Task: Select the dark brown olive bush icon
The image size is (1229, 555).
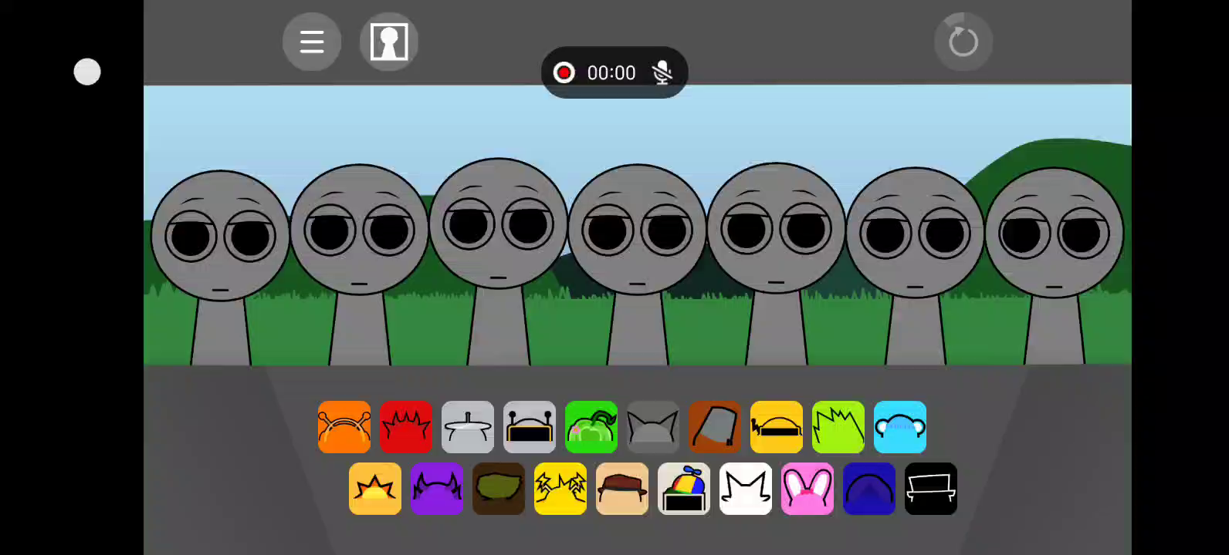Action: 499,489
